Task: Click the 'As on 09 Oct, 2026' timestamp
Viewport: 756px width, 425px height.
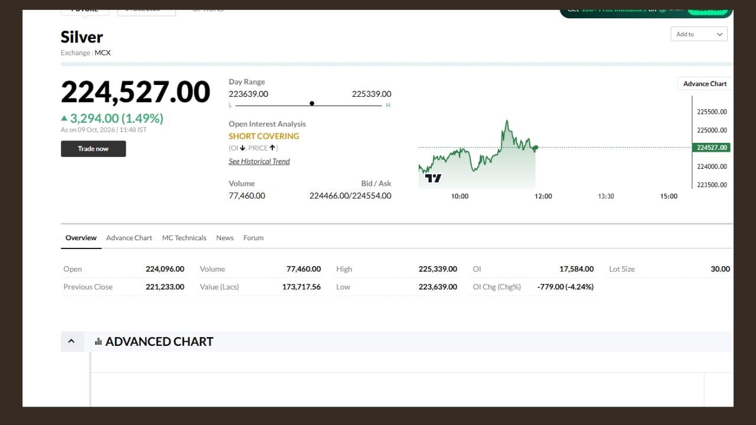Action: (103, 130)
